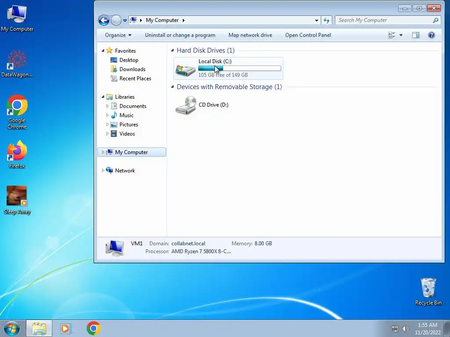Collapse Devices with Removable Storage group
The height and width of the screenshot is (337, 450).
coord(172,87)
